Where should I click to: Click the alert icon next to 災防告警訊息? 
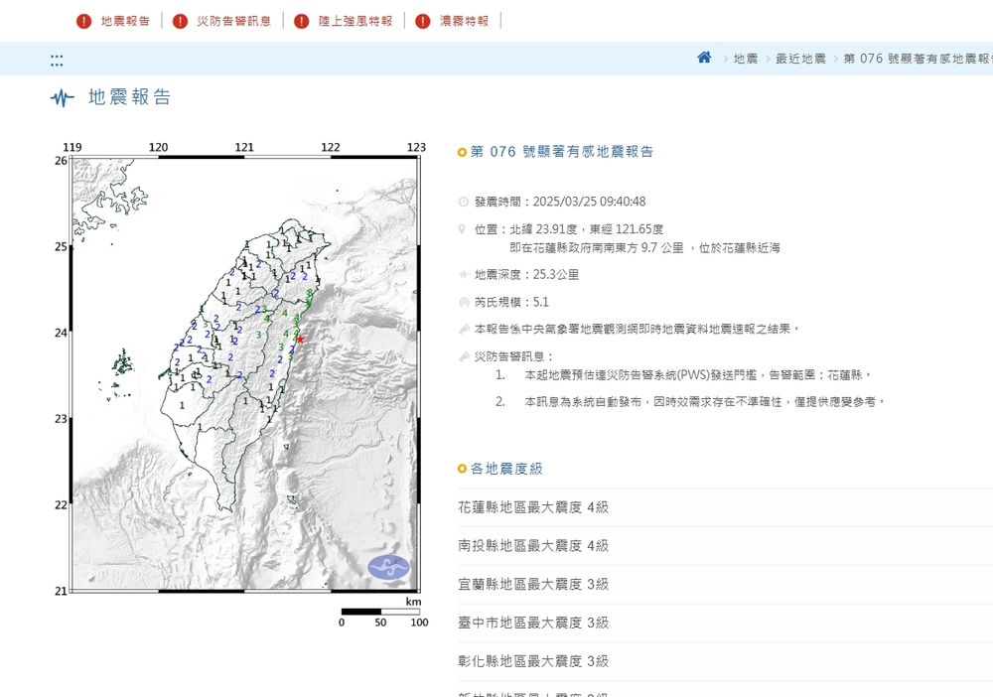(x=180, y=21)
